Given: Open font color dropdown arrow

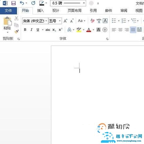Looking at the screenshot, I should point(93,30).
